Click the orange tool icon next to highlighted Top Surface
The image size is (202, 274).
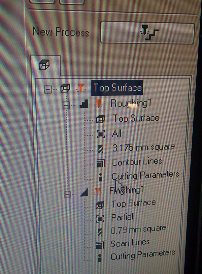coord(81,88)
